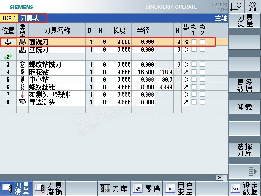Open the 刀库 magazine tab
The image size is (261, 196).
pos(114,189)
